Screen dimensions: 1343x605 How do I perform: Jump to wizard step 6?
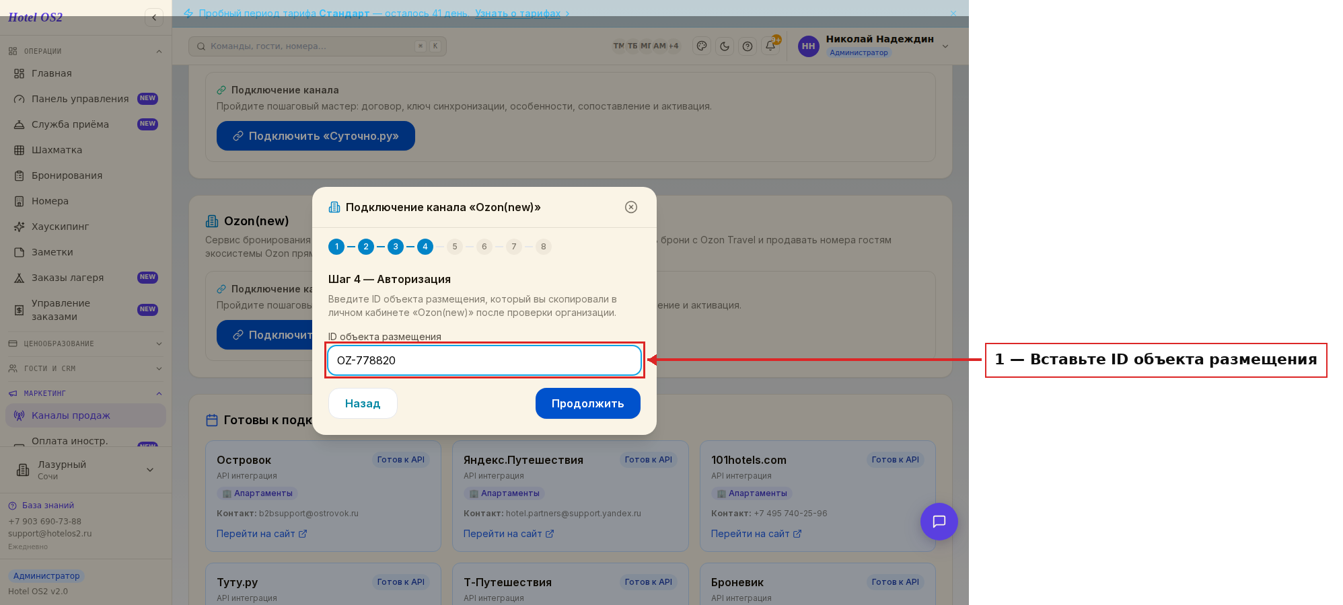pyautogui.click(x=484, y=247)
